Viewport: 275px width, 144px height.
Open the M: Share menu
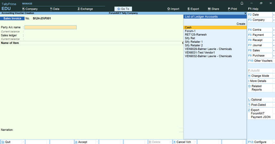pyautogui.click(x=213, y=9)
